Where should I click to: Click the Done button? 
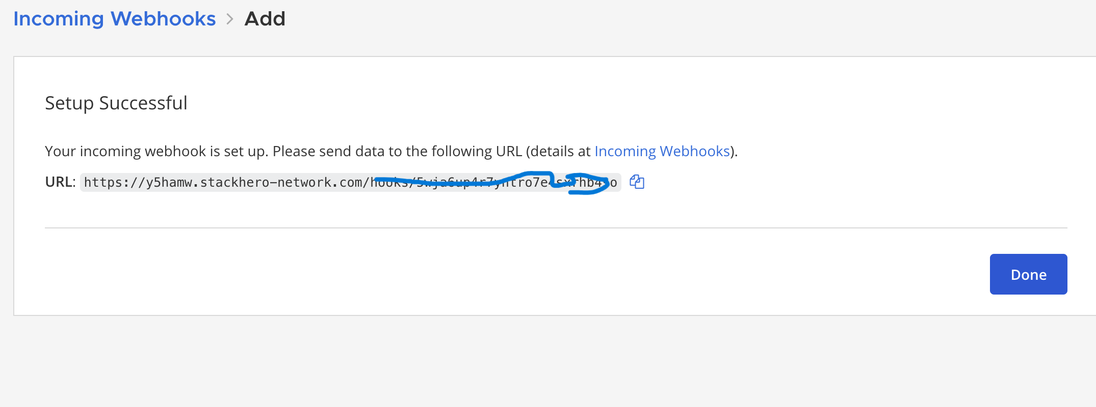[x=1028, y=274]
